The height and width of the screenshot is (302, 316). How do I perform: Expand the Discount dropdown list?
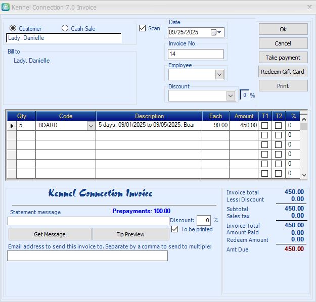click(x=231, y=95)
